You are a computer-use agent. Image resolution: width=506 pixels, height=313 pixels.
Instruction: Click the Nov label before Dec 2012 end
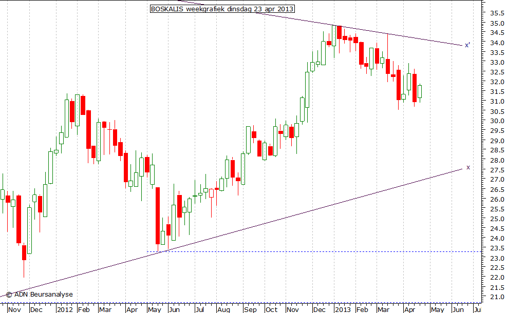293,309
